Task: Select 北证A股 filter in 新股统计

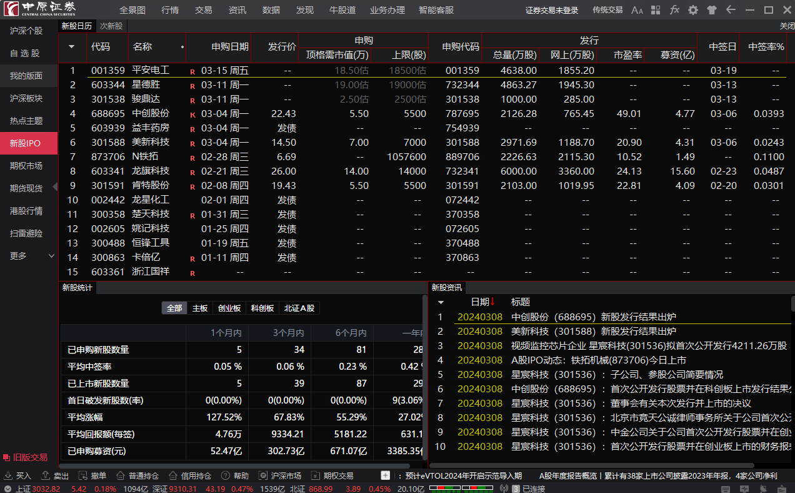Action: click(x=299, y=308)
